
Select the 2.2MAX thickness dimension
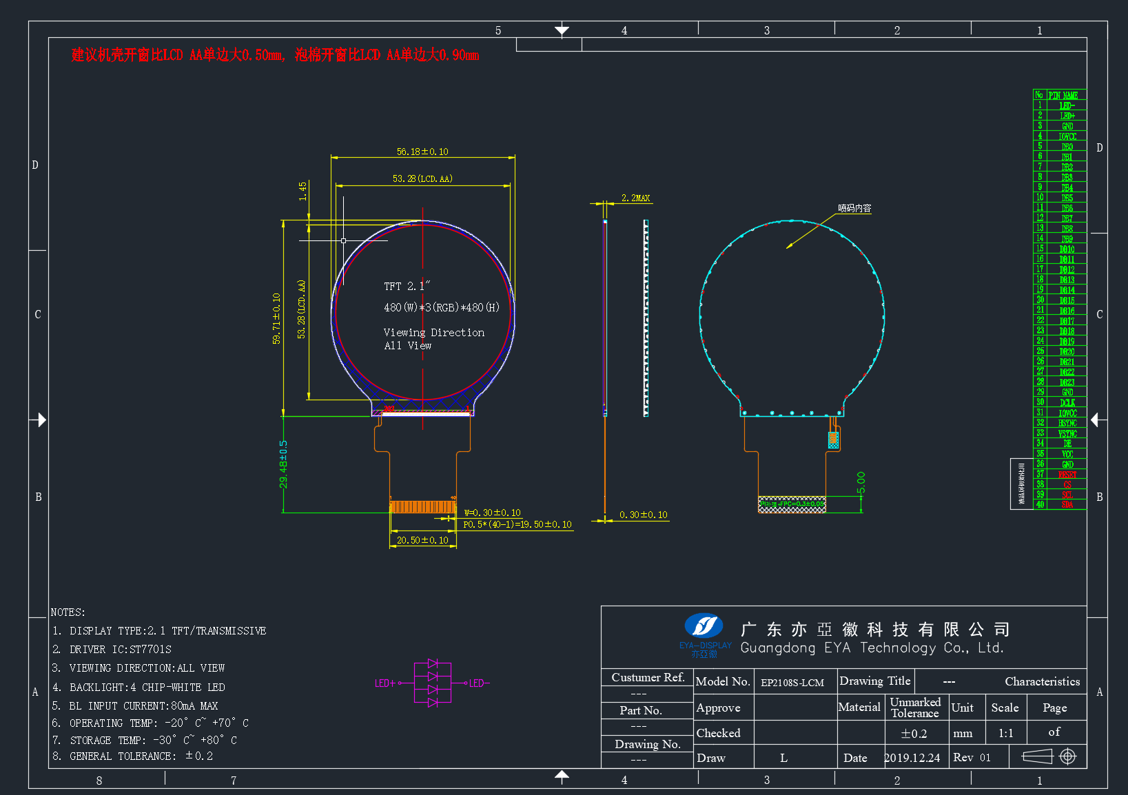point(635,198)
